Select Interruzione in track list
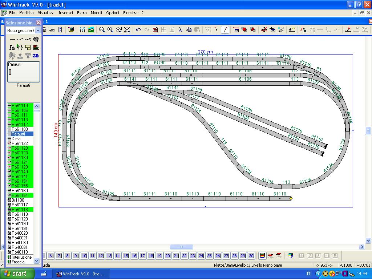372x279 pixels. point(20,257)
